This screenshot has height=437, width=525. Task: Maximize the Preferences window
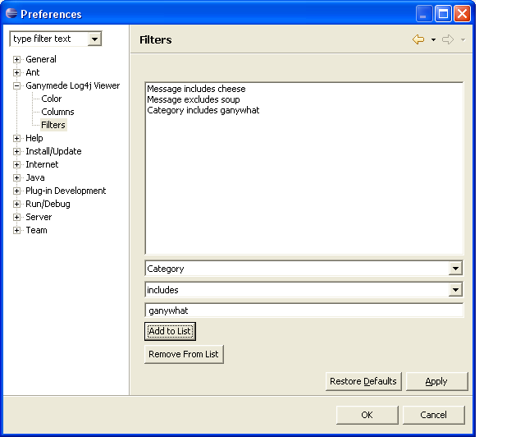[x=443, y=14]
